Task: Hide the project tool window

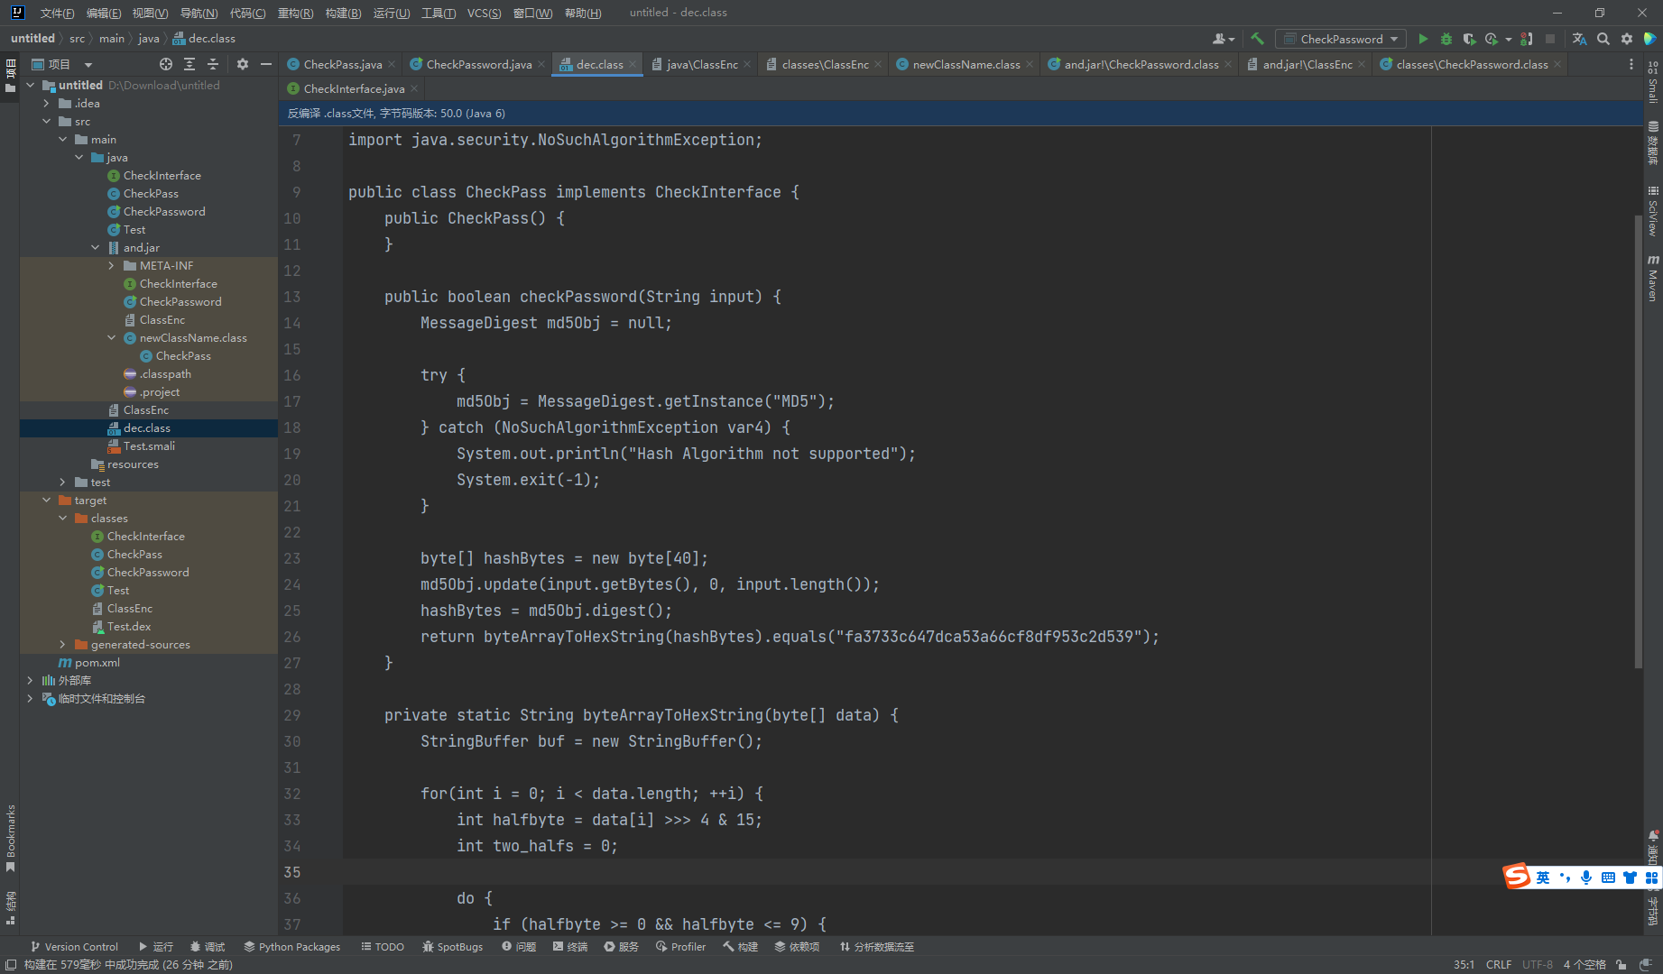Action: [x=265, y=64]
